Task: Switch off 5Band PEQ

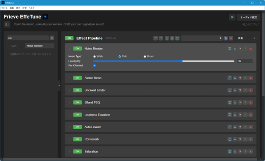Action: [x=77, y=103]
